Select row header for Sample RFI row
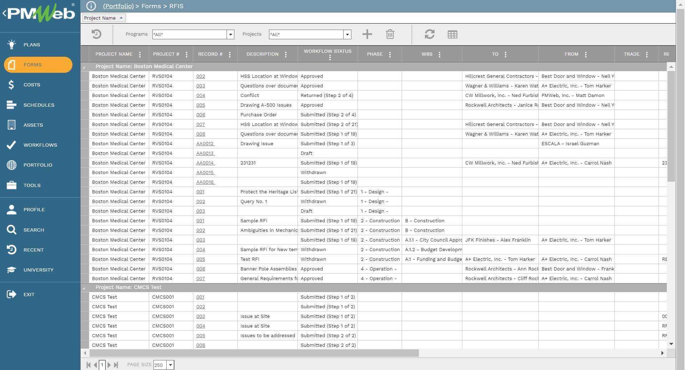685x370 pixels. coord(85,221)
